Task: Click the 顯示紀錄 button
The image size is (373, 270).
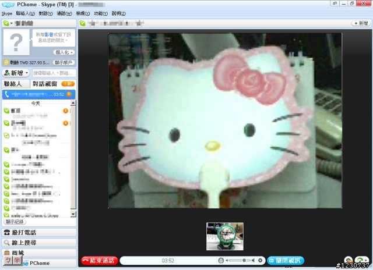Action: tap(15, 222)
